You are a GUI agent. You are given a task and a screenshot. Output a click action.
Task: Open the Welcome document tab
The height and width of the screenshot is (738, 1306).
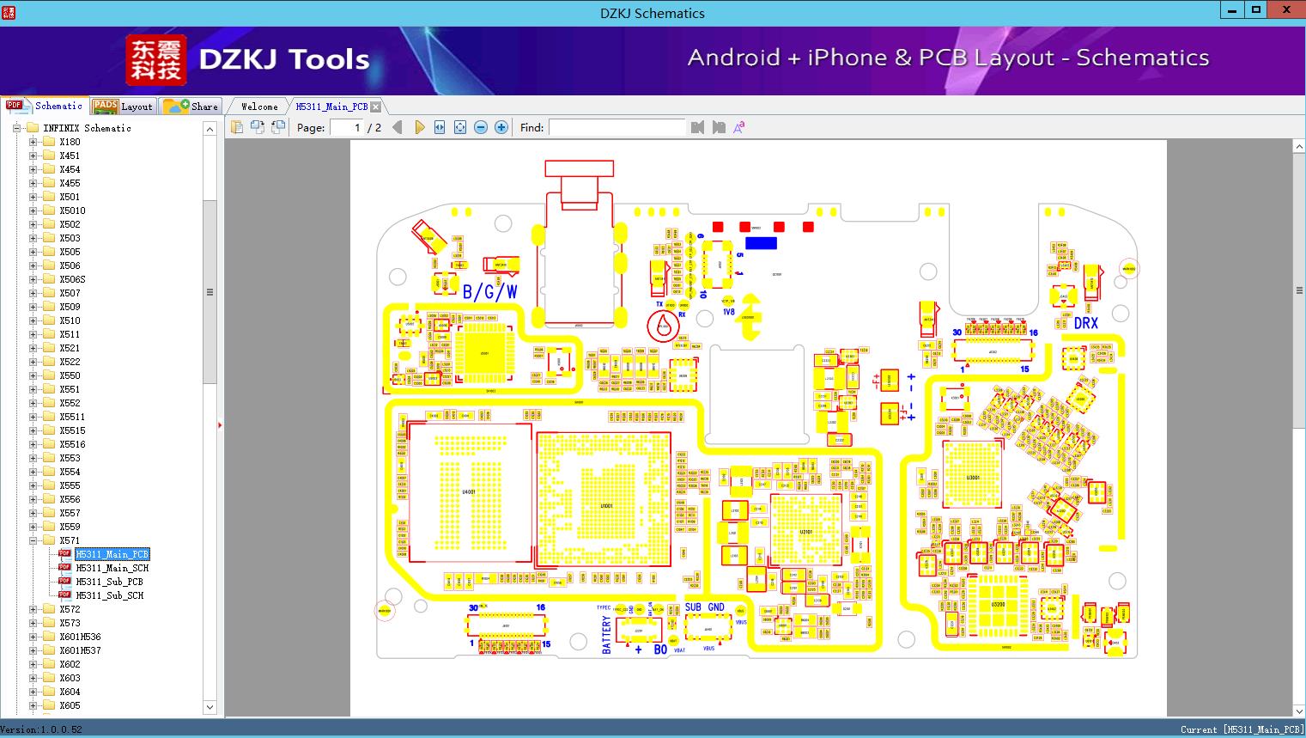click(x=259, y=107)
